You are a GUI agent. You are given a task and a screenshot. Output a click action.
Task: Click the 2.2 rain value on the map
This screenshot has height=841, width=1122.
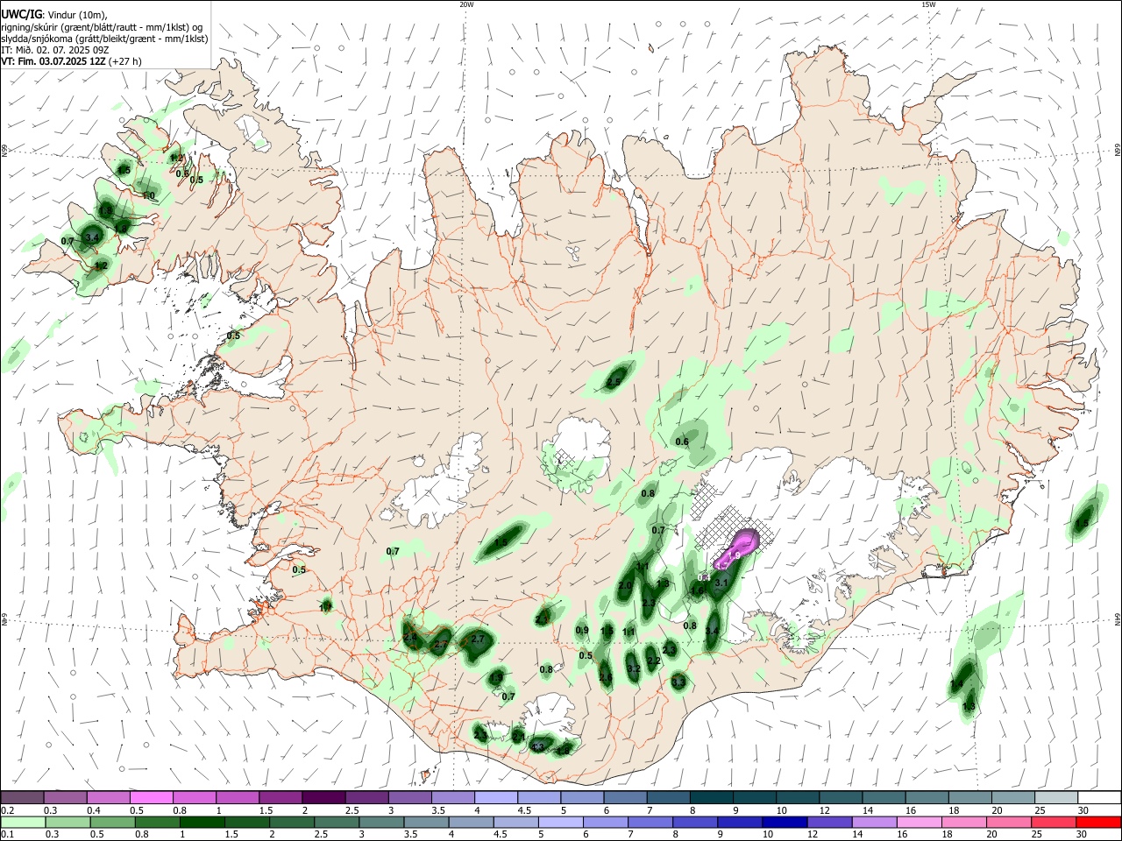point(653,661)
